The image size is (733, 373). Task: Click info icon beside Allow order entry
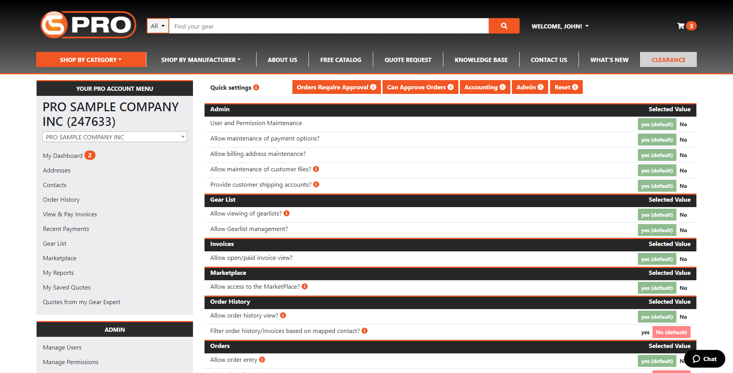(262, 360)
